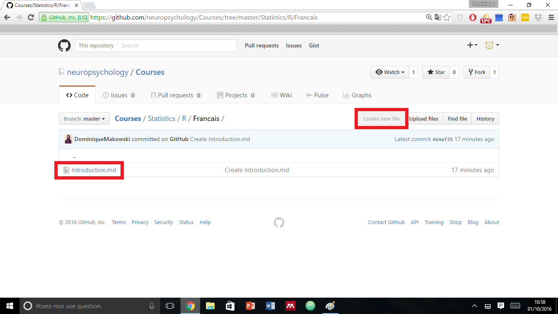The height and width of the screenshot is (314, 558).
Task: Open the Pulse tab
Action: pyautogui.click(x=317, y=95)
